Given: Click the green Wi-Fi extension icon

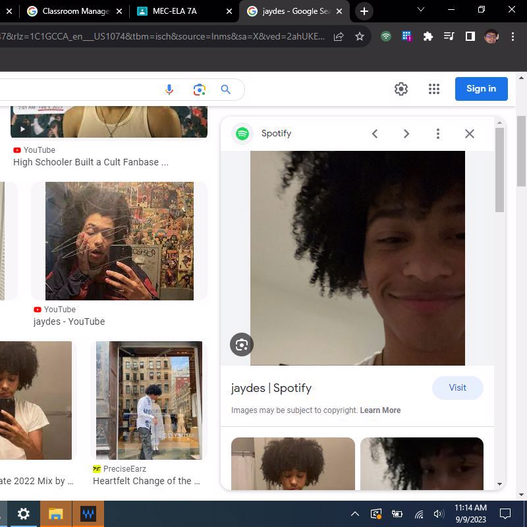Looking at the screenshot, I should point(386,36).
